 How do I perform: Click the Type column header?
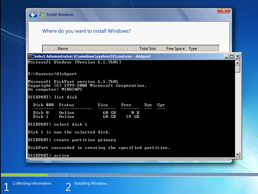(202, 49)
